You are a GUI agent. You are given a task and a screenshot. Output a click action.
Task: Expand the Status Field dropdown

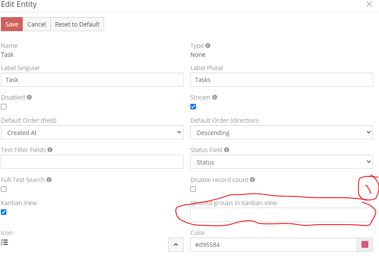pos(281,162)
